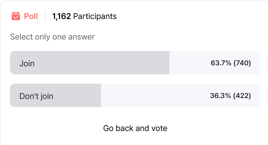Click the "Select only one answer" instruction

pyautogui.click(x=52, y=37)
